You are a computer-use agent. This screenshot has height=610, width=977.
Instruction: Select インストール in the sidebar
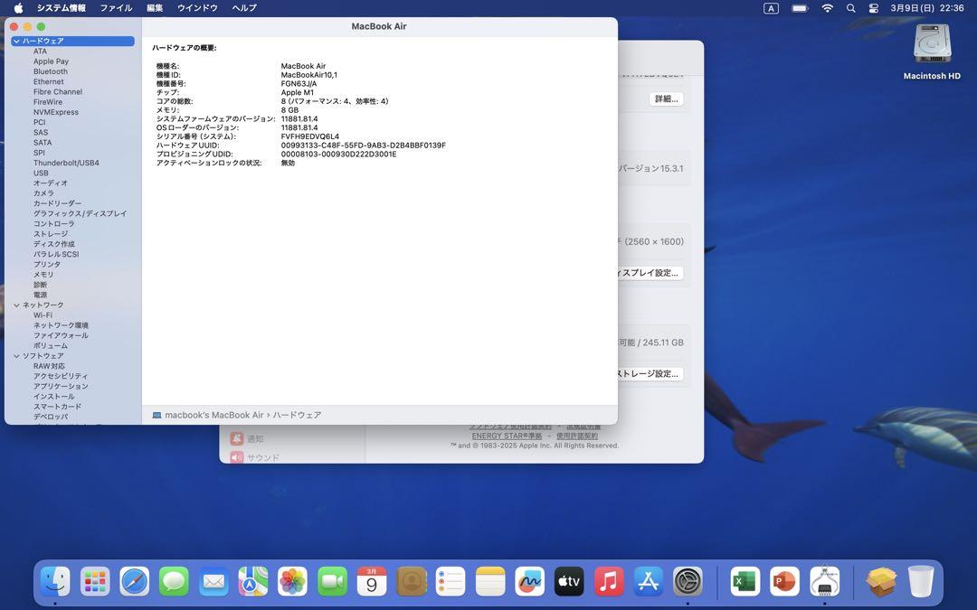54,397
